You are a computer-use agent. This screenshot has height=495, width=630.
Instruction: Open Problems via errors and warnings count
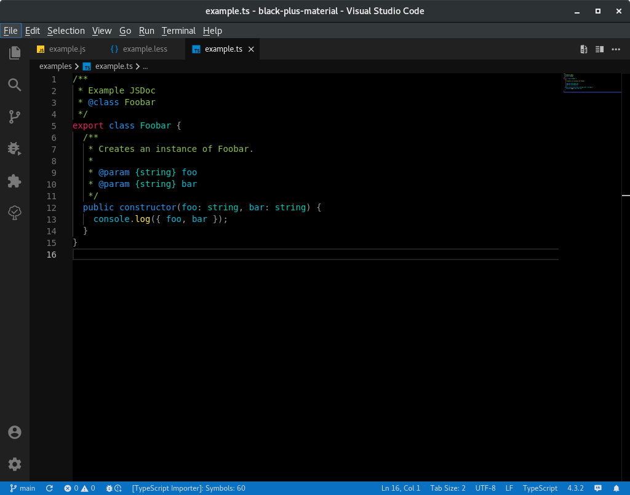point(79,488)
